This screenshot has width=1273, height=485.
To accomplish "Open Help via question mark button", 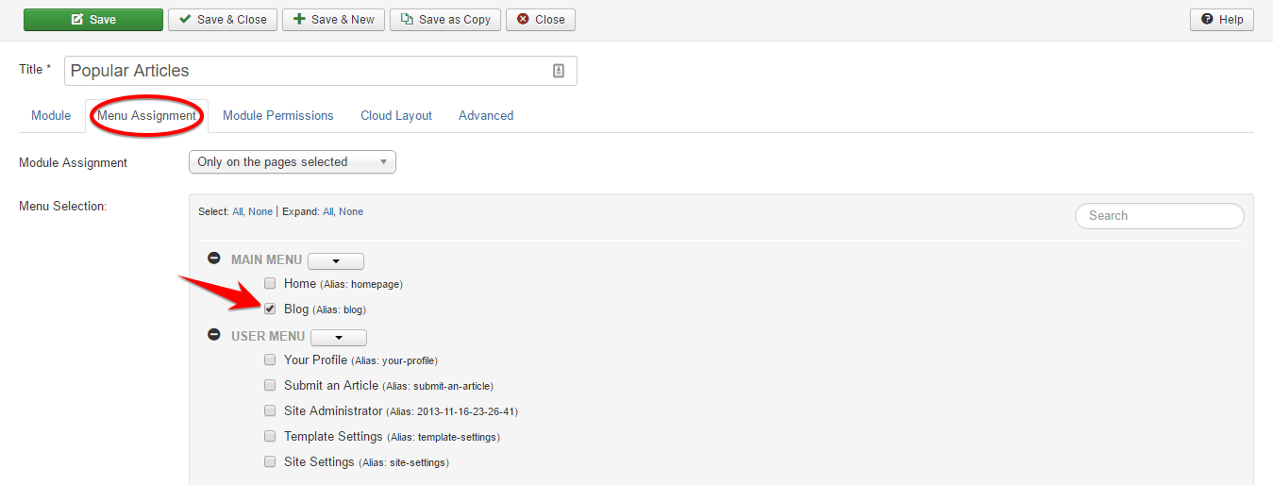I will coord(1221,20).
